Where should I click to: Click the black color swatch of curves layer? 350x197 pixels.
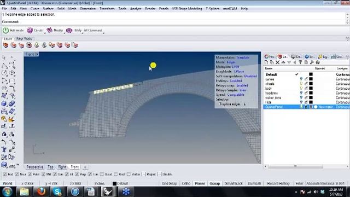pyautogui.click(x=311, y=79)
